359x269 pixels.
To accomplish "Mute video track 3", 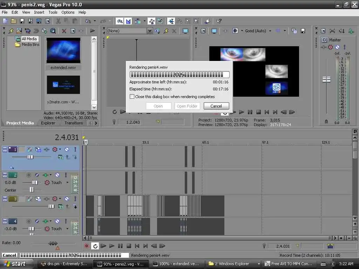I will click(x=67, y=199).
